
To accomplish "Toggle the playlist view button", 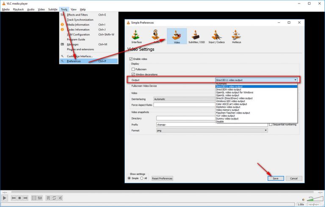I will 48,198.
